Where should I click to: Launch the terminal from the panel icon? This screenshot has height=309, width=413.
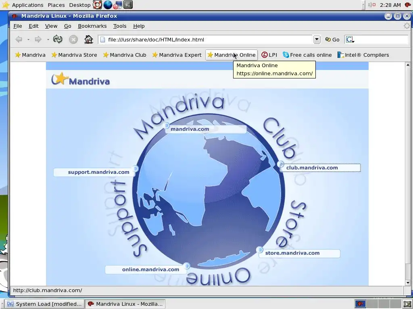point(128,5)
